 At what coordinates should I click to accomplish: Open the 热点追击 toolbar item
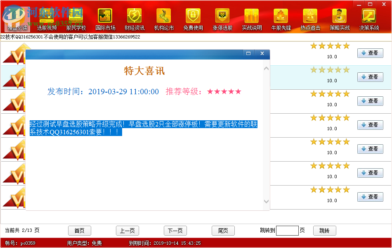[310, 19]
